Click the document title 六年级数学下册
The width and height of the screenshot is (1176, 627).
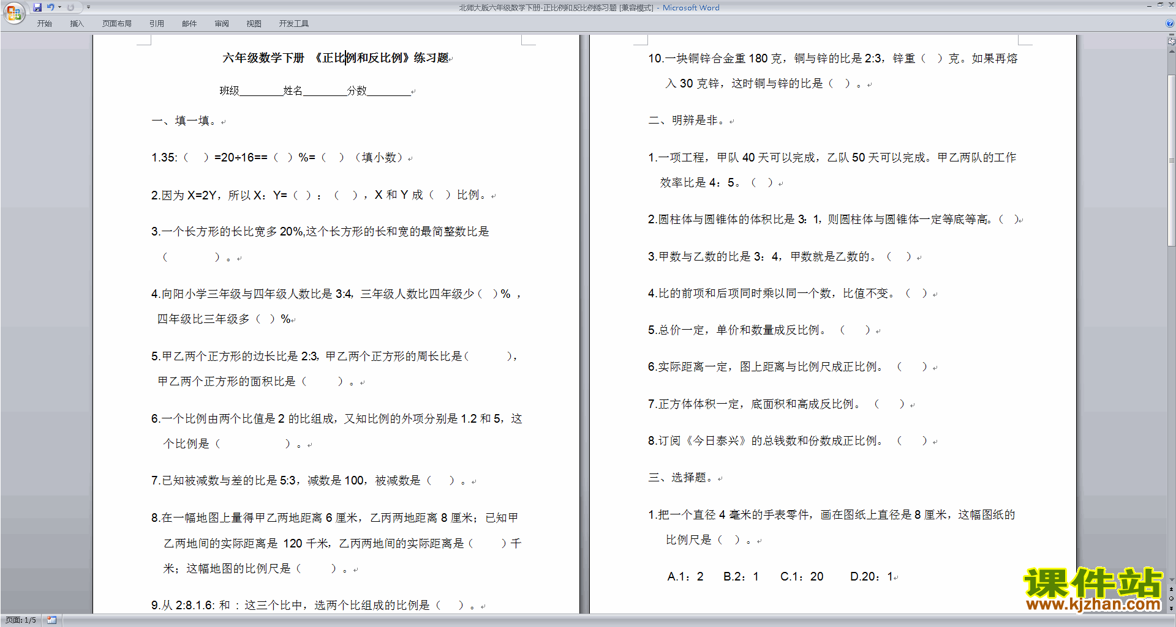coord(263,58)
